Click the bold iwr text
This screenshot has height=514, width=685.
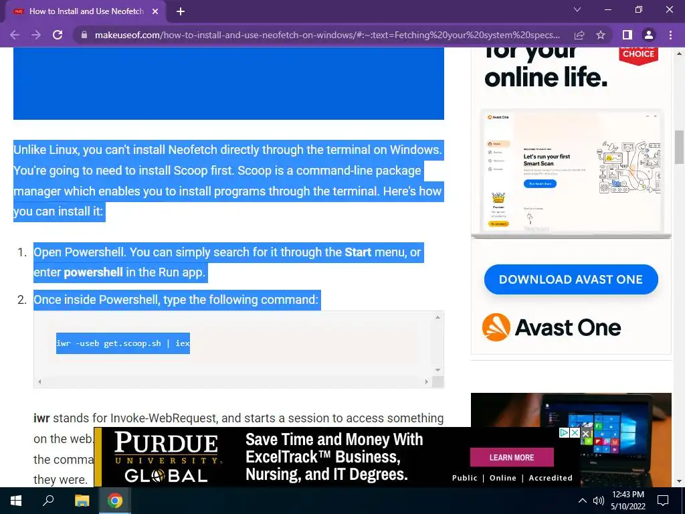point(41,418)
